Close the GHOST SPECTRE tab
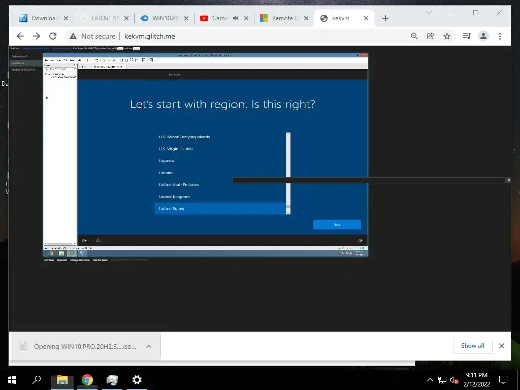This screenshot has width=520, height=390. click(126, 18)
